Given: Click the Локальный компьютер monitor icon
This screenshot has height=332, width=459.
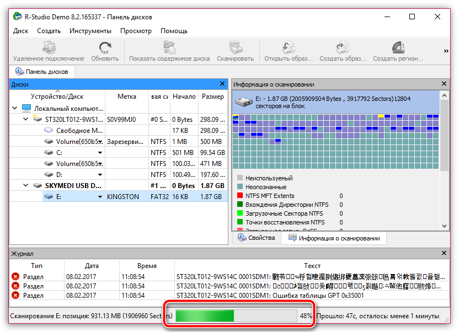Looking at the screenshot, I should click(x=26, y=108).
